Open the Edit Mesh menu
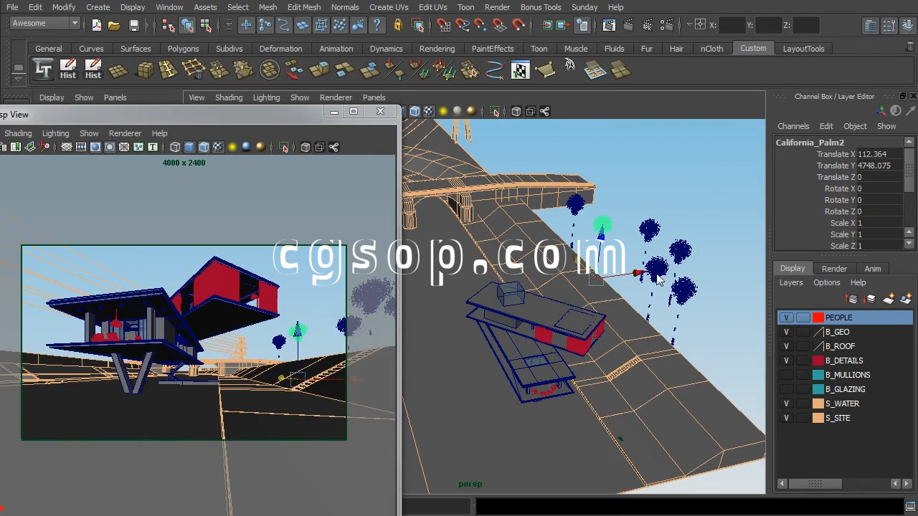The width and height of the screenshot is (918, 516). point(304,7)
